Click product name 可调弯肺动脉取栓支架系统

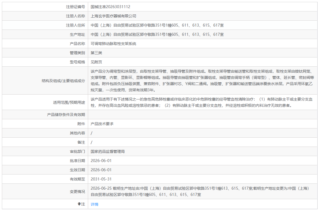[113, 44]
